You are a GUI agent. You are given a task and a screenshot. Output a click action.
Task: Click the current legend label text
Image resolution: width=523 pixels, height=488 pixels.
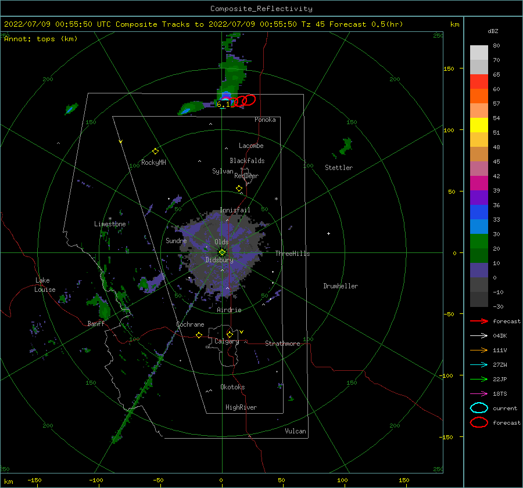pos(504,409)
